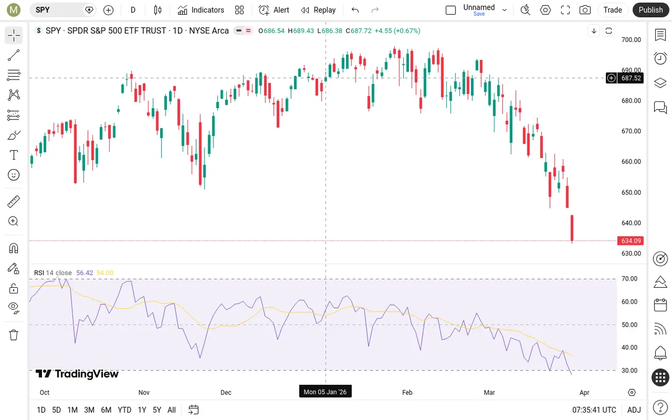Open the news feed panel
This screenshot has width=672, height=420.
coord(660,329)
